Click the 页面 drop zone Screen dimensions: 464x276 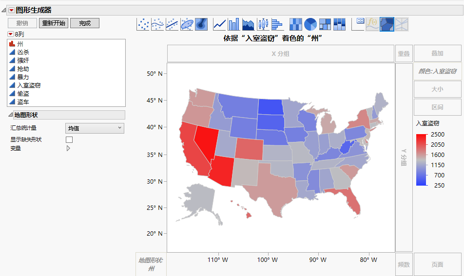[437, 264]
